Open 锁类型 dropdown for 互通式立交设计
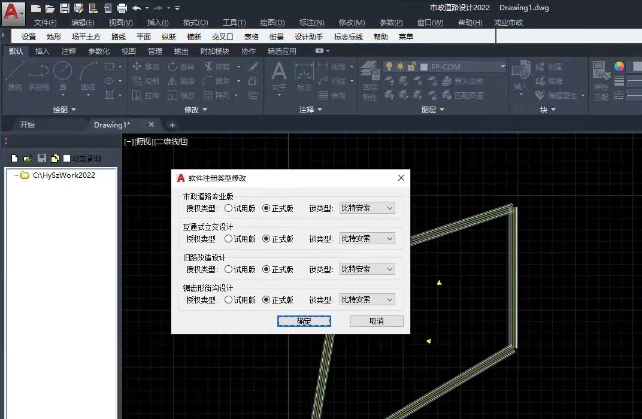This screenshot has height=419, width=642. pos(367,239)
